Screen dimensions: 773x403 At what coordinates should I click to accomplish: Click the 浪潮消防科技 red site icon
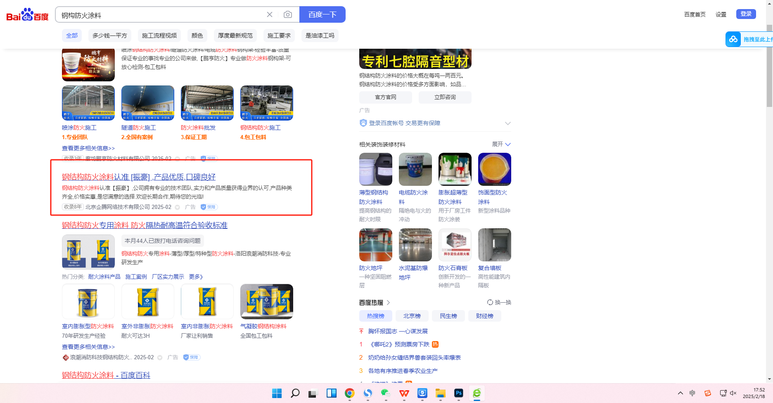[x=65, y=358]
